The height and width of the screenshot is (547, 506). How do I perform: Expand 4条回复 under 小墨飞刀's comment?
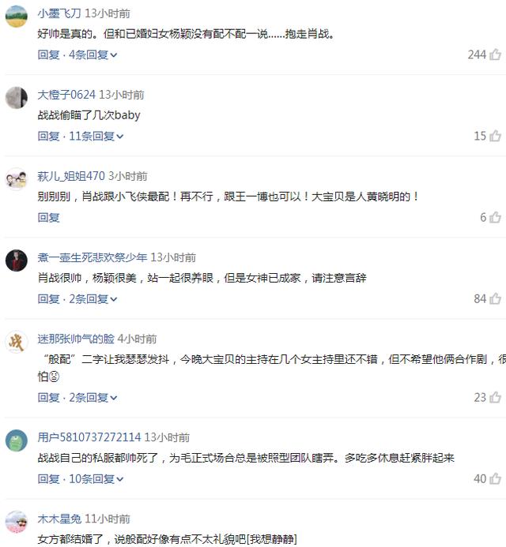pos(93,55)
